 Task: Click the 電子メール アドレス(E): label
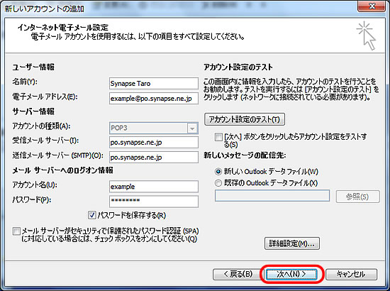(x=45, y=97)
